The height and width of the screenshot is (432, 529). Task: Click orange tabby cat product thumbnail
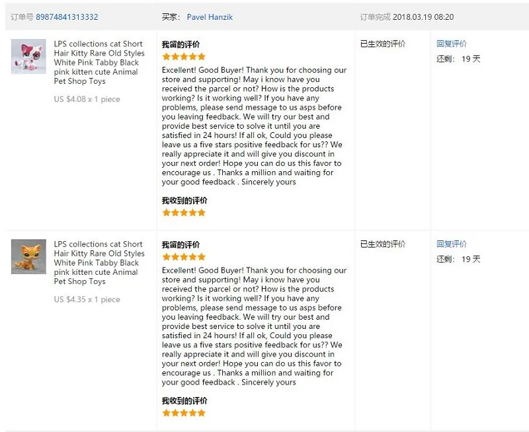pyautogui.click(x=28, y=256)
